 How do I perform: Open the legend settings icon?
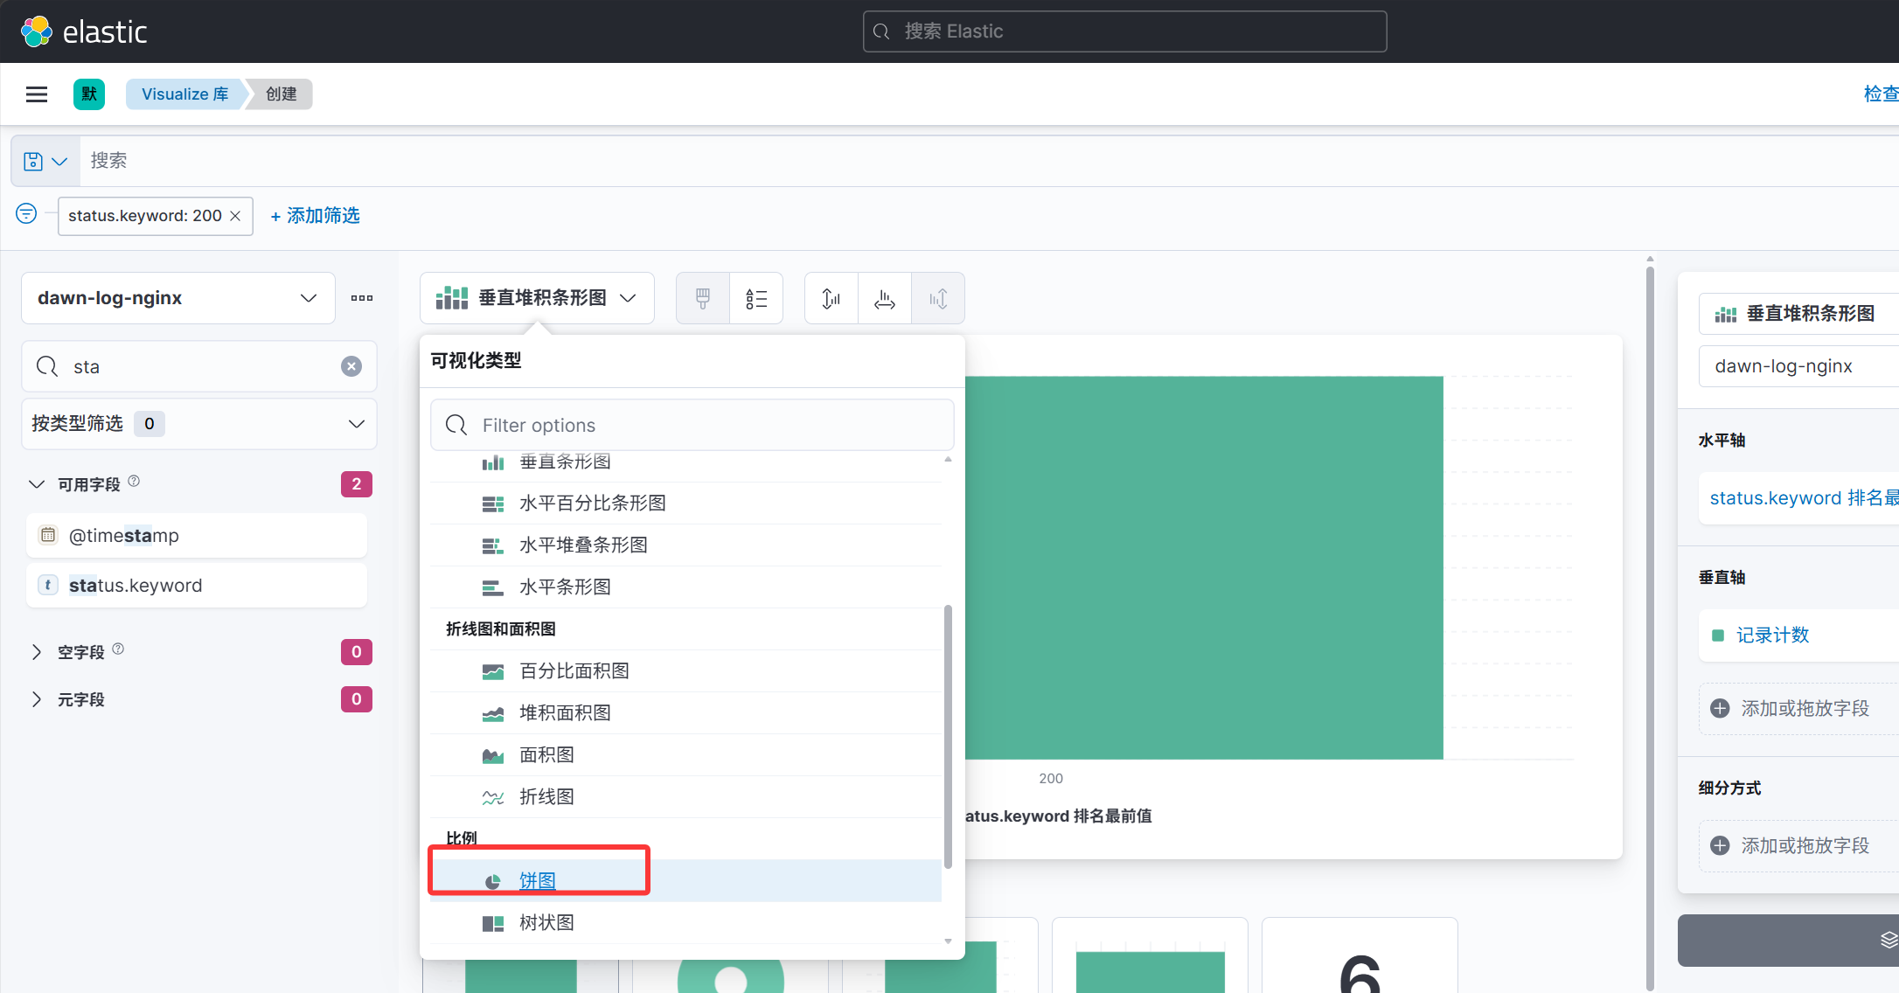pyautogui.click(x=756, y=299)
